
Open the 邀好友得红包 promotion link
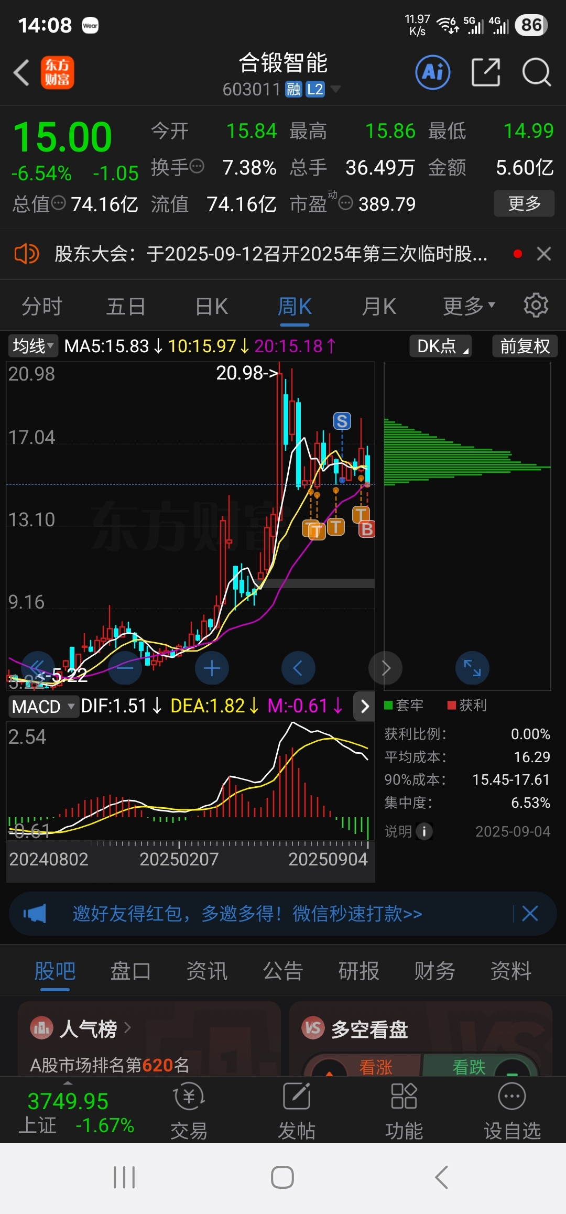pos(247,914)
